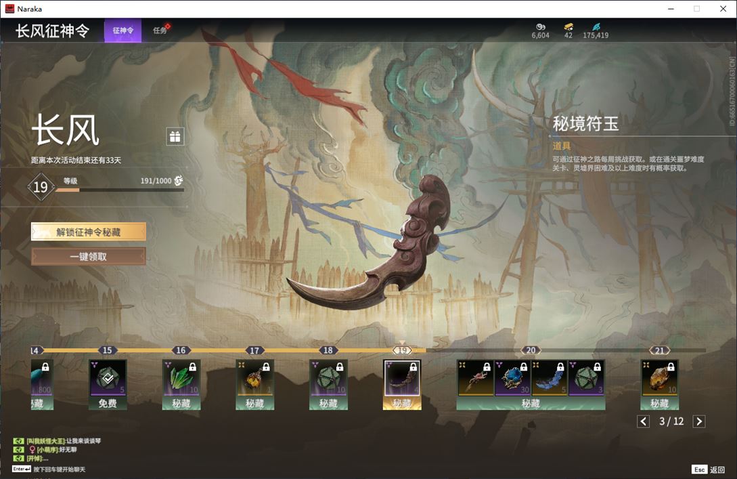Click the level experience progress bar
Screen dimensions: 737x479
119,190
